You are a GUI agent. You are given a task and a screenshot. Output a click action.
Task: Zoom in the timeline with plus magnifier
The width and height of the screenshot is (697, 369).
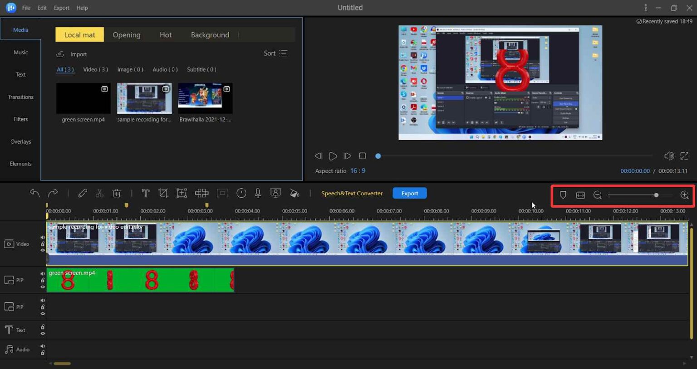[685, 195]
